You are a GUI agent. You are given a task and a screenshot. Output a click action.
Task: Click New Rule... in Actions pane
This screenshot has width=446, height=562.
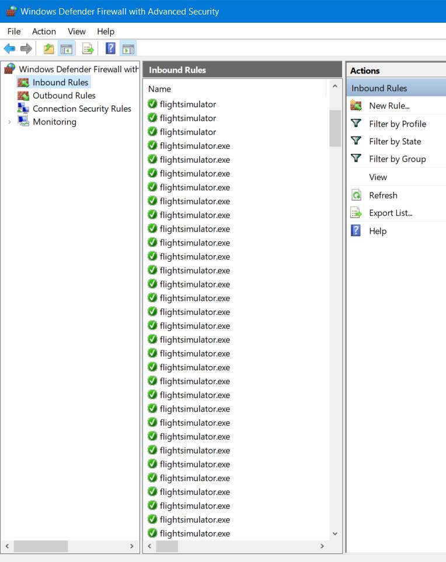click(389, 106)
